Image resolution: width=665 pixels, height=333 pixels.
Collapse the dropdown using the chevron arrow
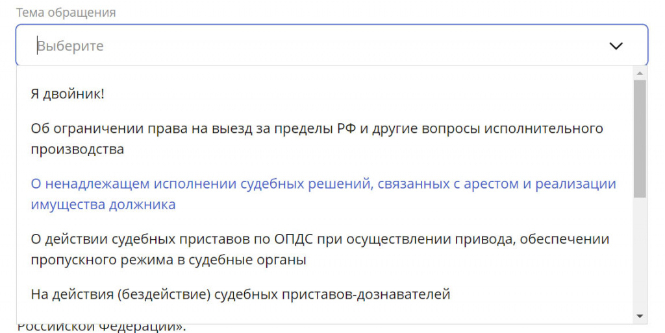(x=616, y=46)
